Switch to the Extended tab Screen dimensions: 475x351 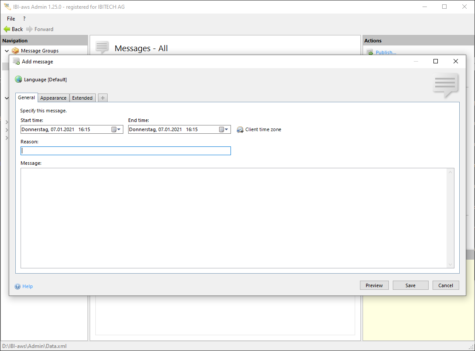click(82, 98)
